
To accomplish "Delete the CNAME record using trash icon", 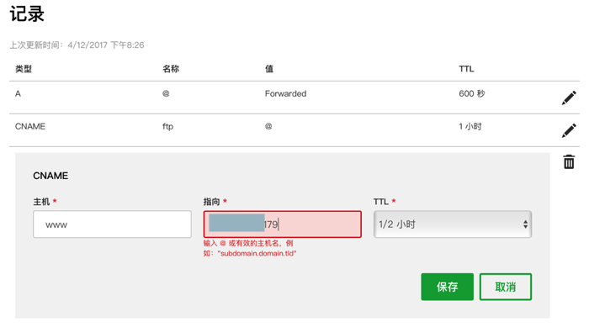I will tap(569, 161).
